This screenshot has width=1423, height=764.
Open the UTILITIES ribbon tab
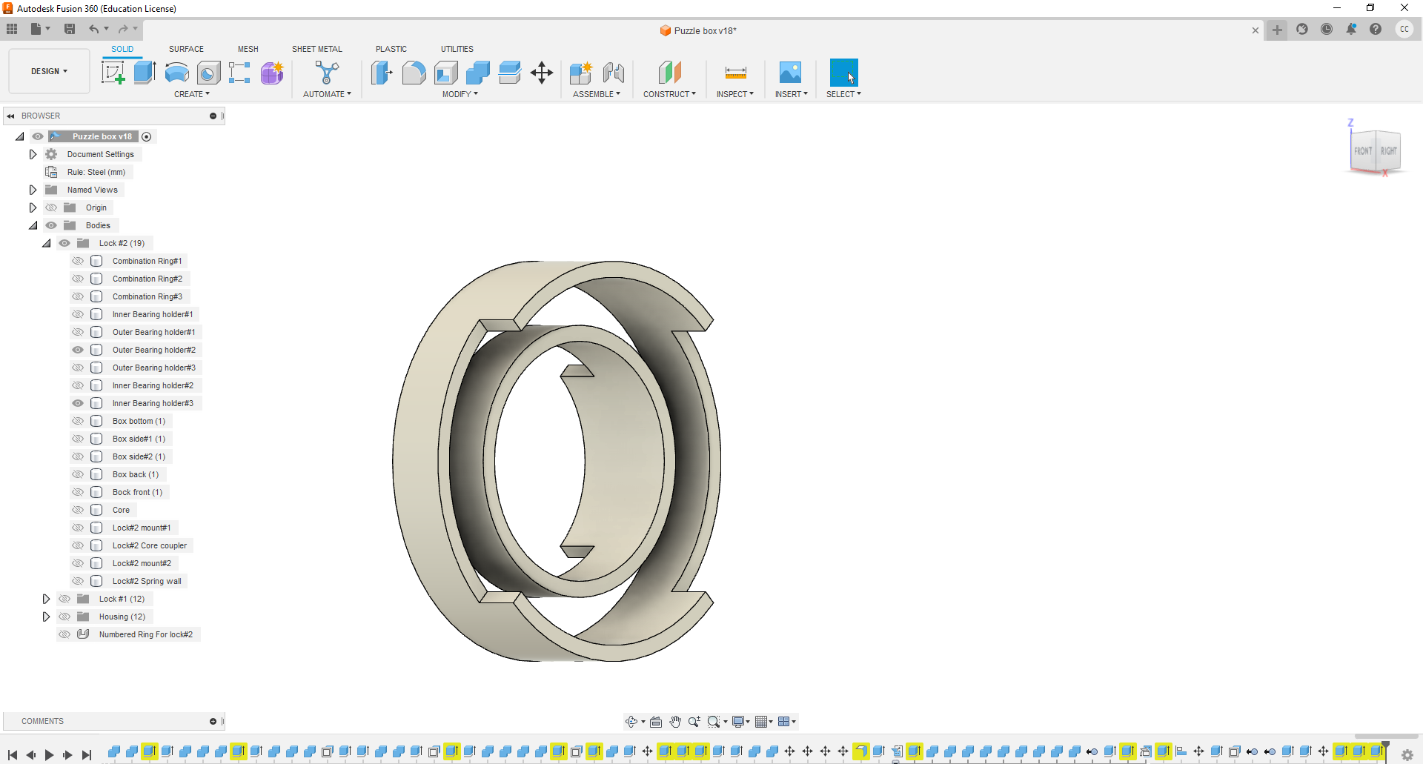coord(457,49)
